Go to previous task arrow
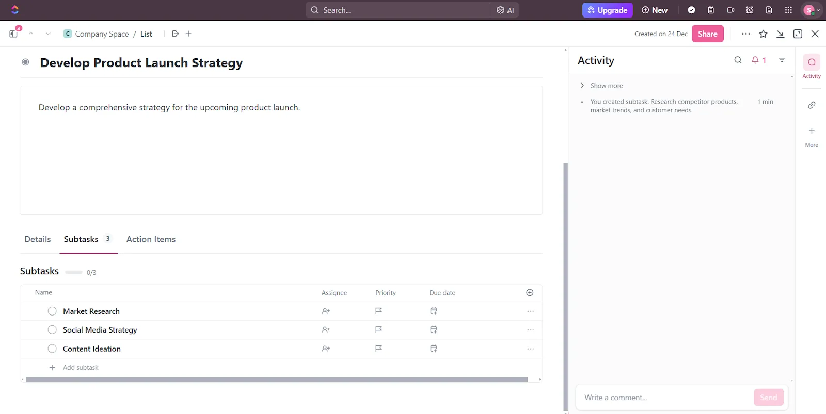 click(31, 34)
